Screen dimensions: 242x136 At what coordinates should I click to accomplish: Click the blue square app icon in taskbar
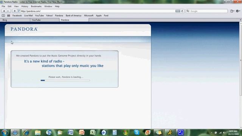pyautogui.click(x=181, y=133)
